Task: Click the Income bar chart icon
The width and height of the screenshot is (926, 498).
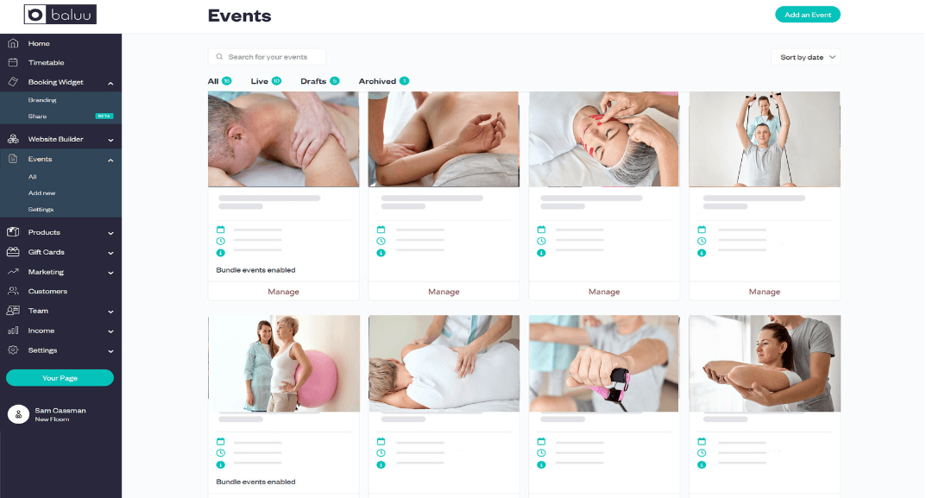Action: 13,331
